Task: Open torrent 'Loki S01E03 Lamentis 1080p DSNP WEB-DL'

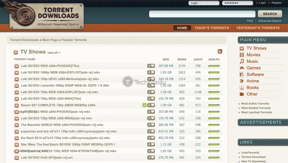Action: click(x=65, y=85)
